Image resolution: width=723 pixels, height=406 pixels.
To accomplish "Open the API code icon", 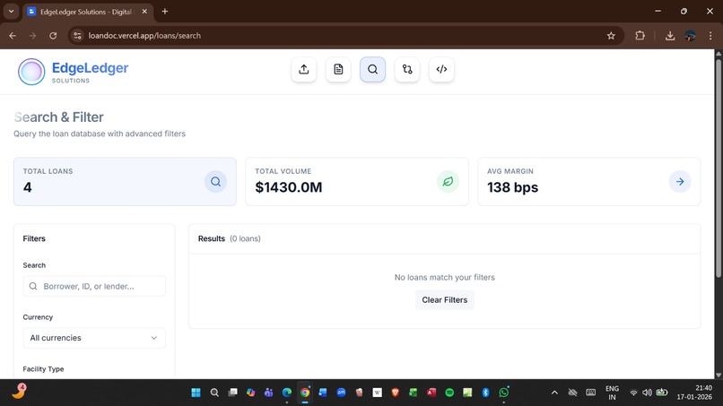I will 441,70.
